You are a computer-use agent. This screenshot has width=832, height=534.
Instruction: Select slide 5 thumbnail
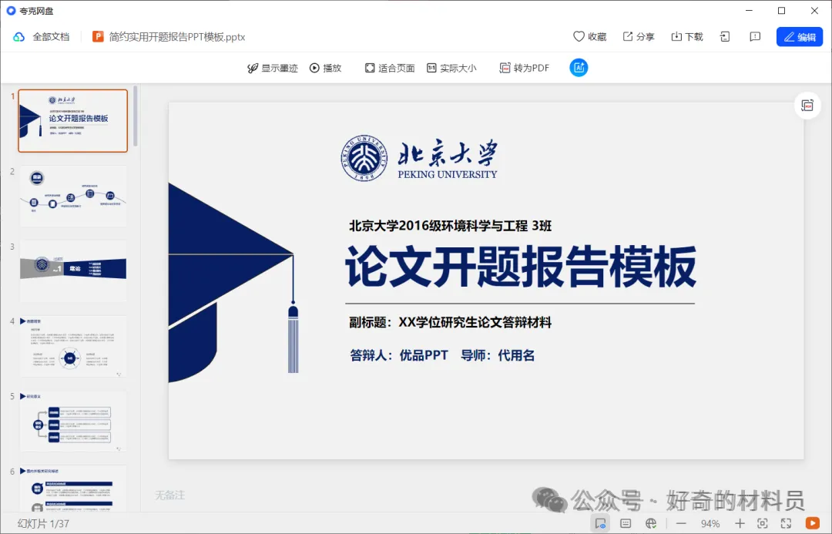[73, 421]
